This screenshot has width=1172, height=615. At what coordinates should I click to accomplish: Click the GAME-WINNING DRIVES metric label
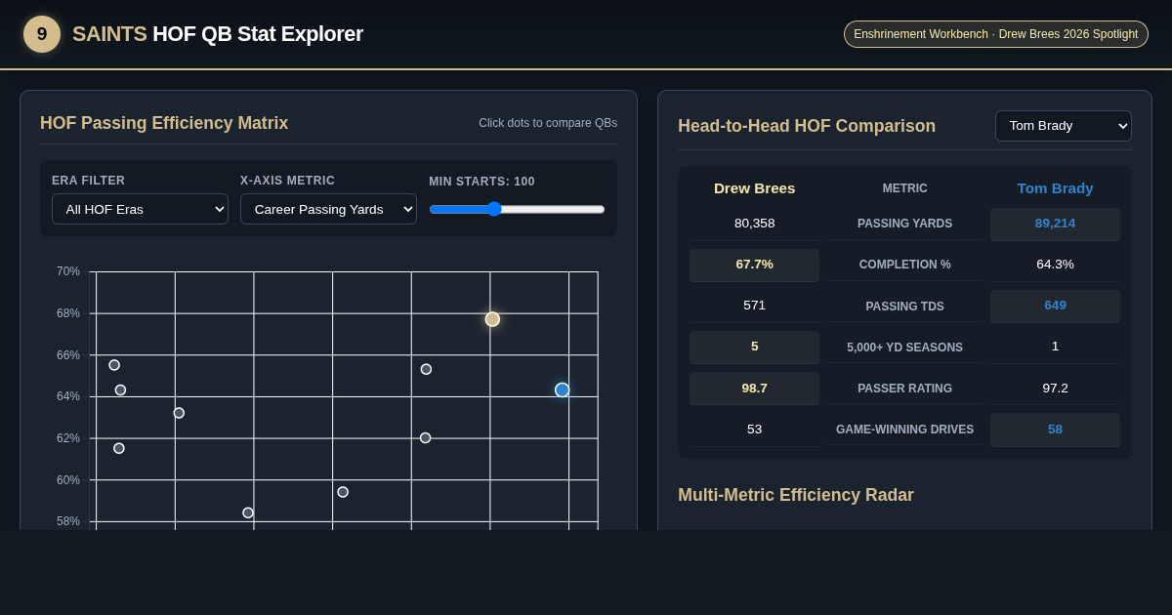(x=904, y=430)
